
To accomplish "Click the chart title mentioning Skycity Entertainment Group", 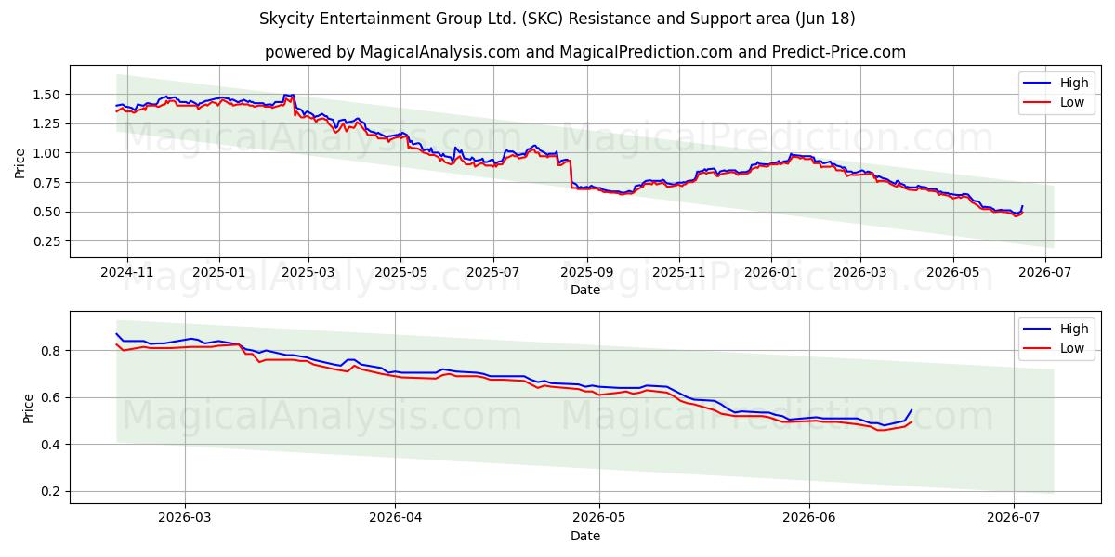I will tap(557, 19).
